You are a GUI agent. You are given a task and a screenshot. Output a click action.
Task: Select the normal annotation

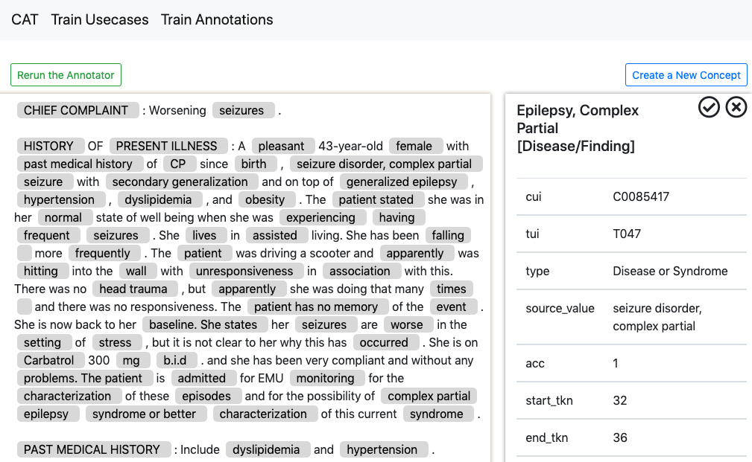65,217
